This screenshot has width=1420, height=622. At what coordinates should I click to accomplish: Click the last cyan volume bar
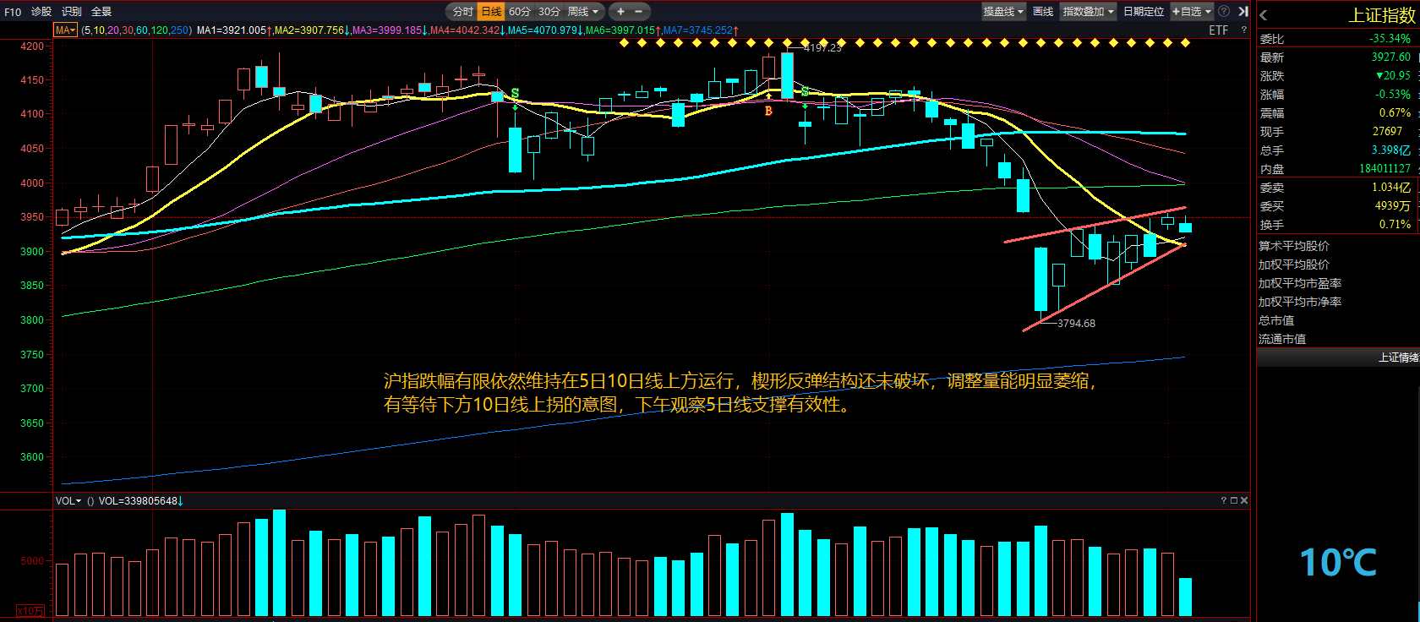(x=1185, y=597)
